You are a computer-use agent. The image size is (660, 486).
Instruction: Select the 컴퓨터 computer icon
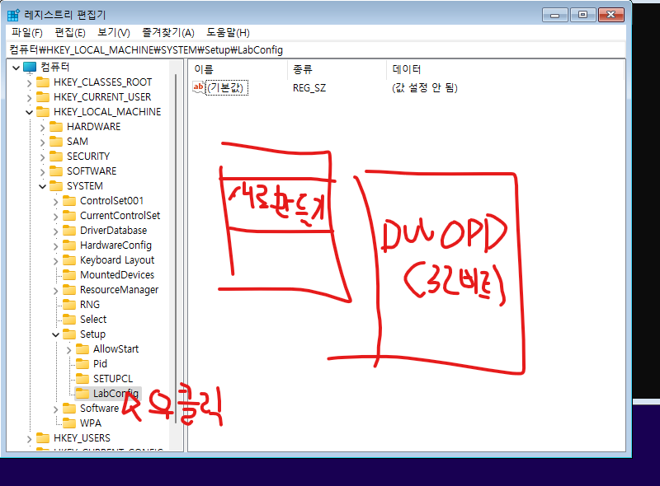(30, 67)
